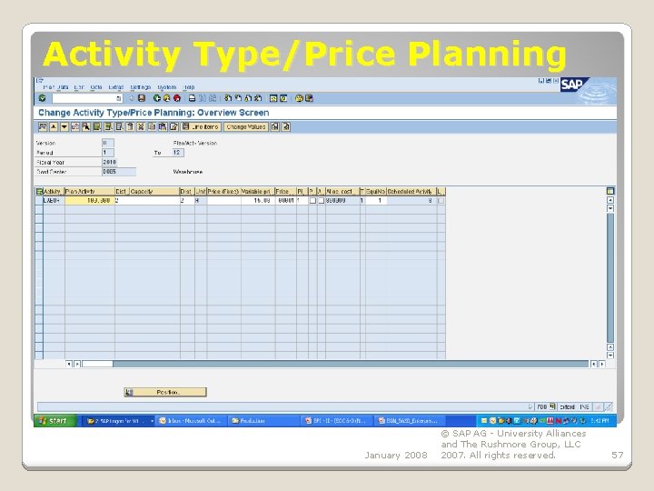Click the Change Values button
This screenshot has width=654, height=491.
[x=246, y=126]
